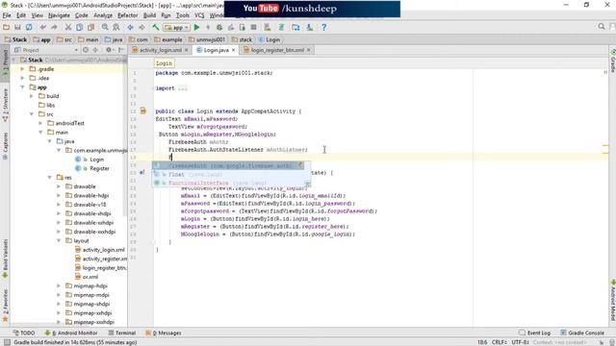Collapse the layout folder
The height and width of the screenshot is (346, 616).
point(59,240)
